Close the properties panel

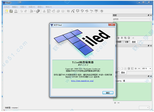point(151,76)
